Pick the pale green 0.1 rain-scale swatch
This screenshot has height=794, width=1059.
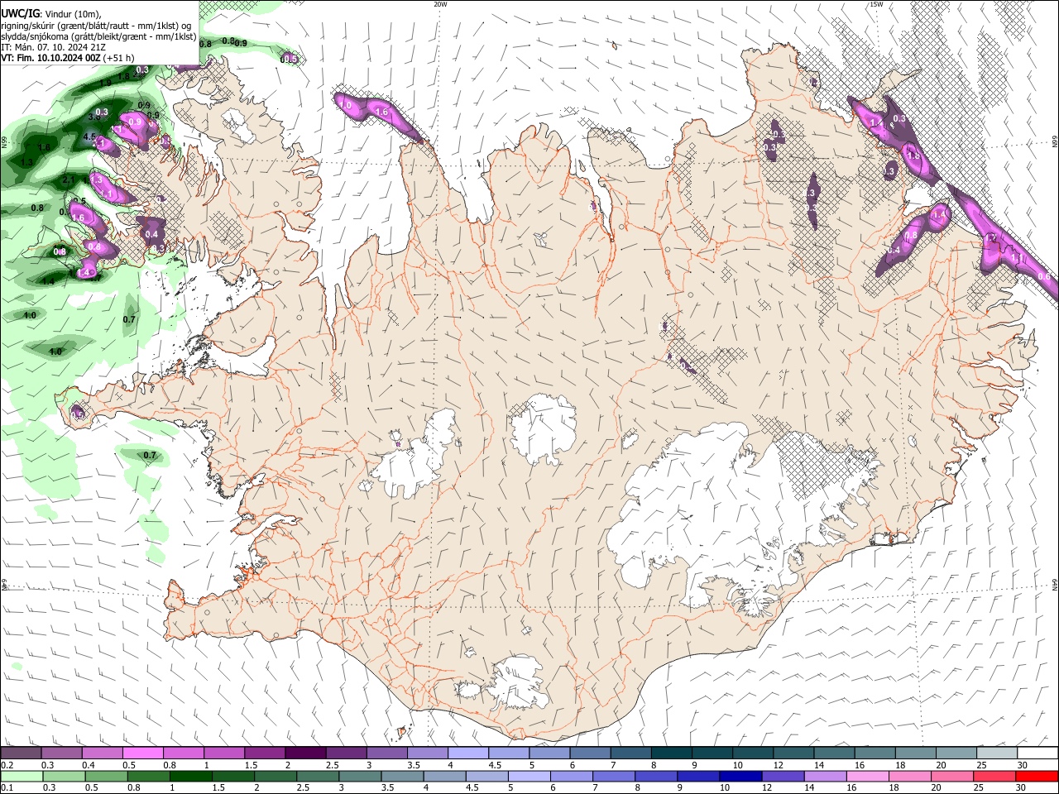tap(22, 776)
